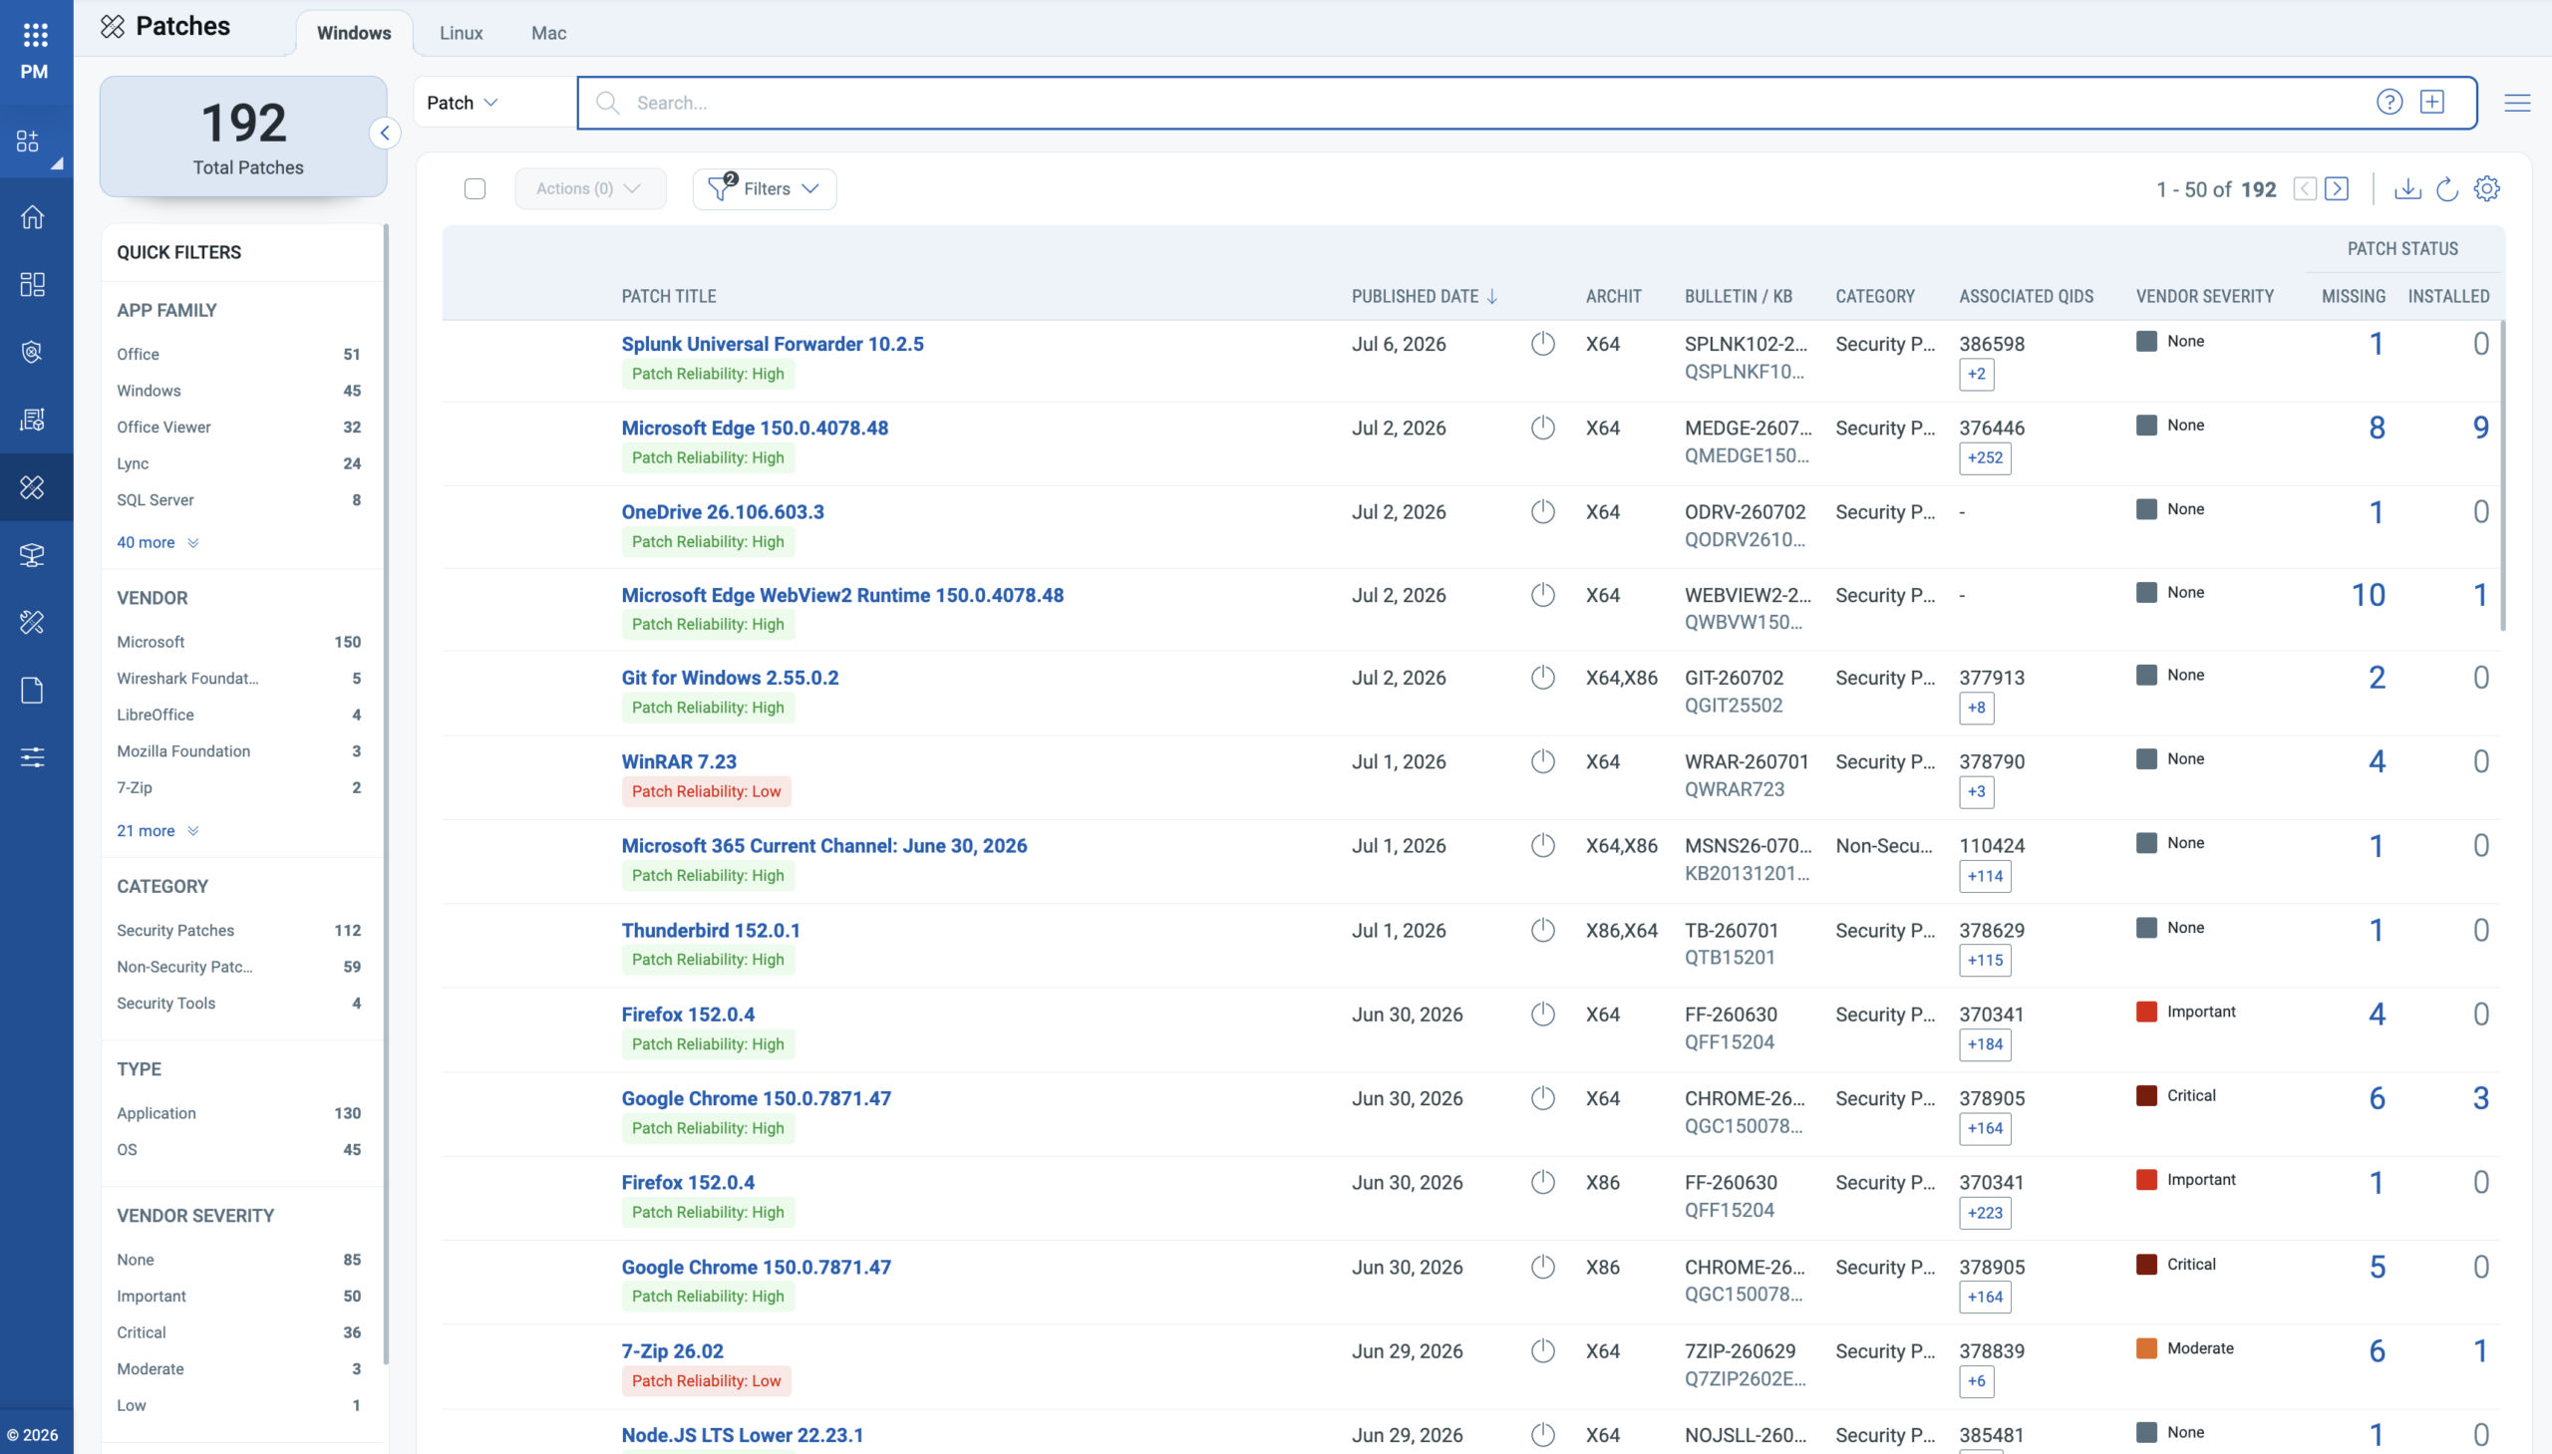This screenshot has height=1454, width=2552.
Task: Open the Filters dropdown
Action: 764,188
